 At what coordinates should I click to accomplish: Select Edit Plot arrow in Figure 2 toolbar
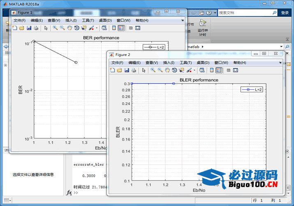[144, 70]
